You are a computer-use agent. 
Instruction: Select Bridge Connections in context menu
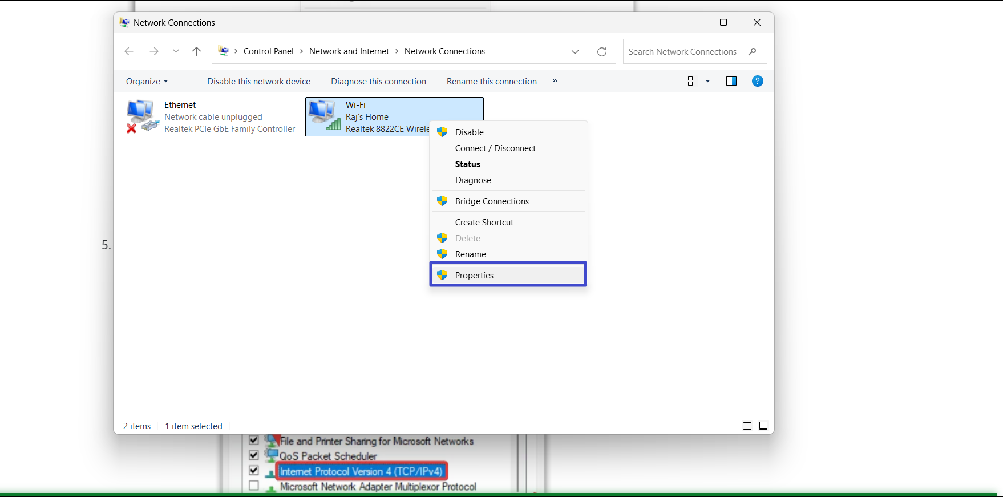click(x=492, y=201)
